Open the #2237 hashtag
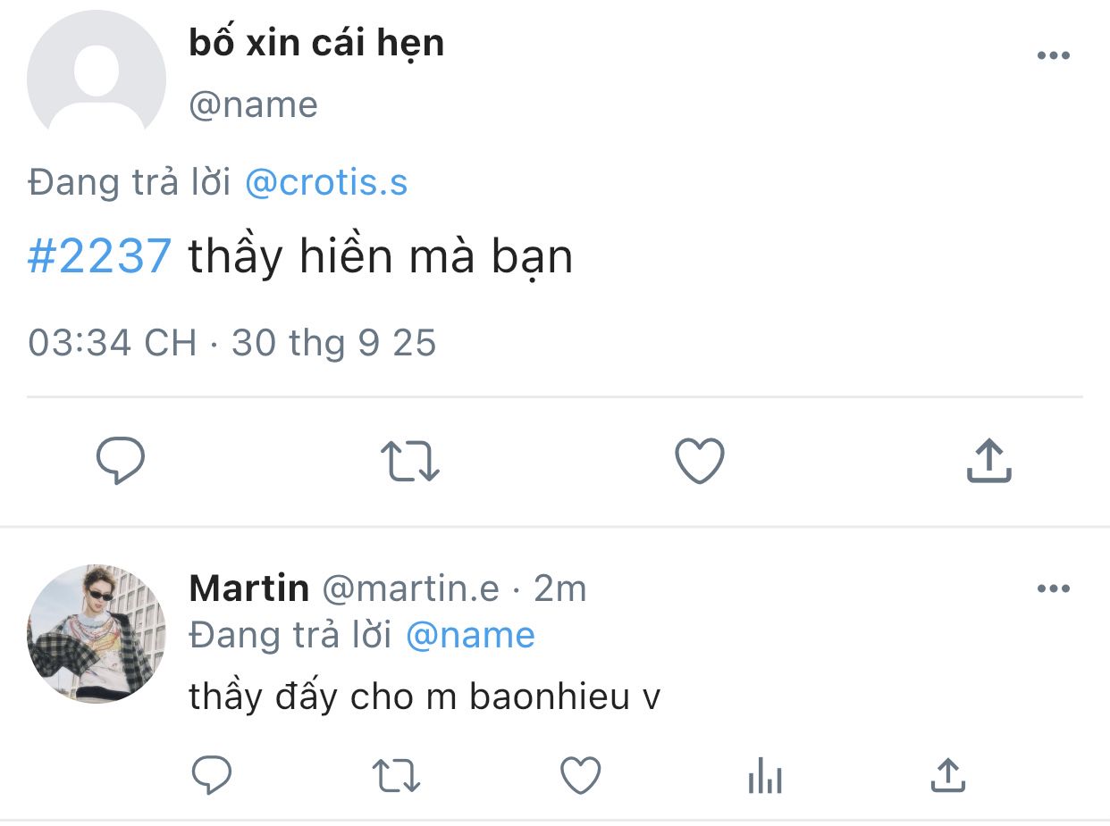 tap(99, 257)
